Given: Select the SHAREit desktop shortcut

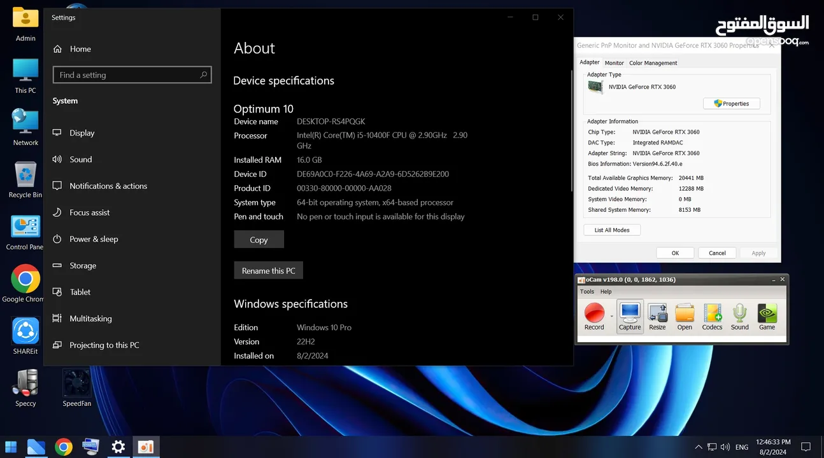Looking at the screenshot, I should pos(25,337).
